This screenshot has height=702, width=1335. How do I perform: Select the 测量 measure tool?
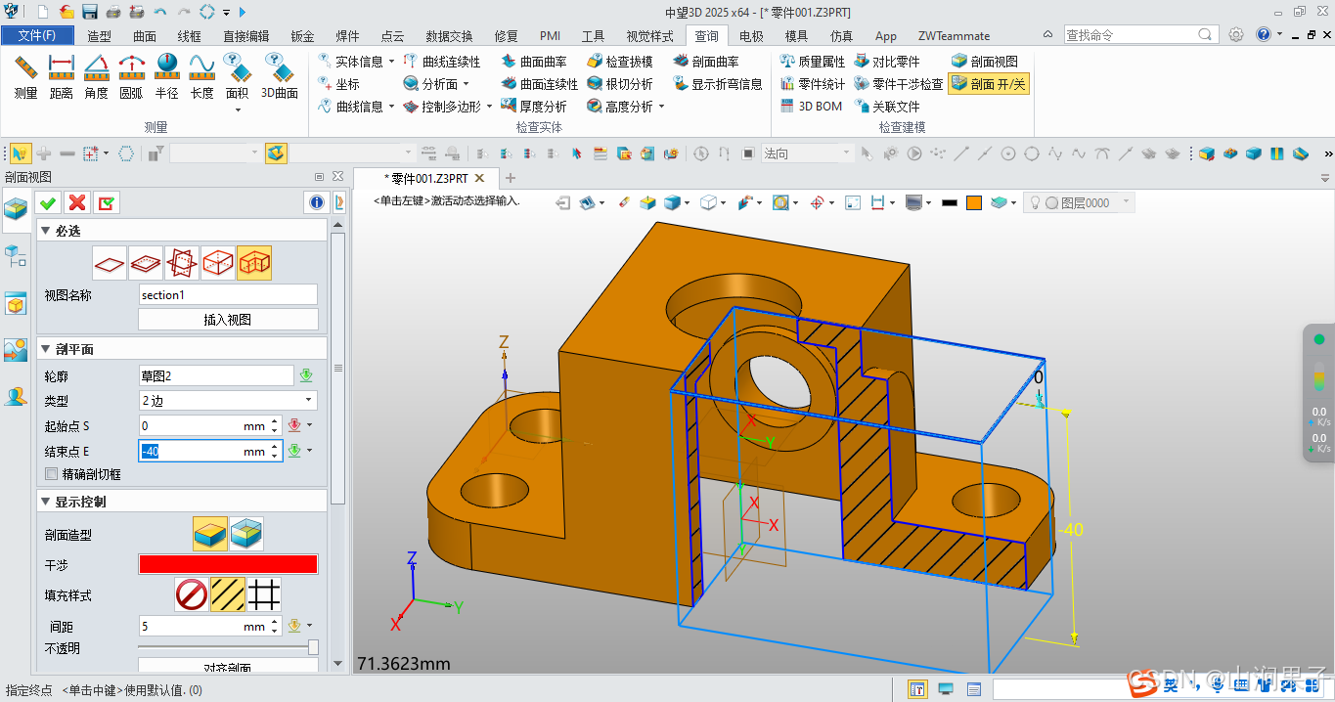click(25, 76)
